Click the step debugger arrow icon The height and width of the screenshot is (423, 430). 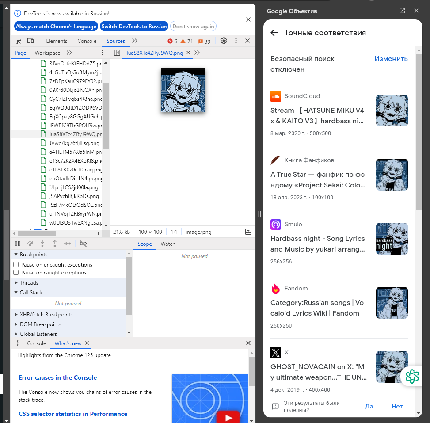coord(67,244)
